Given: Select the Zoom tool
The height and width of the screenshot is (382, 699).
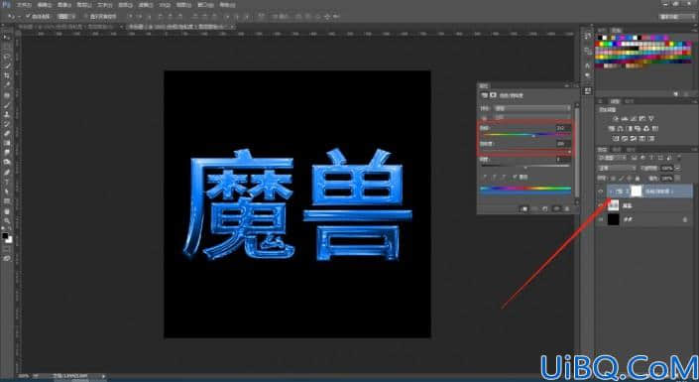Looking at the screenshot, I should pos(7,220).
